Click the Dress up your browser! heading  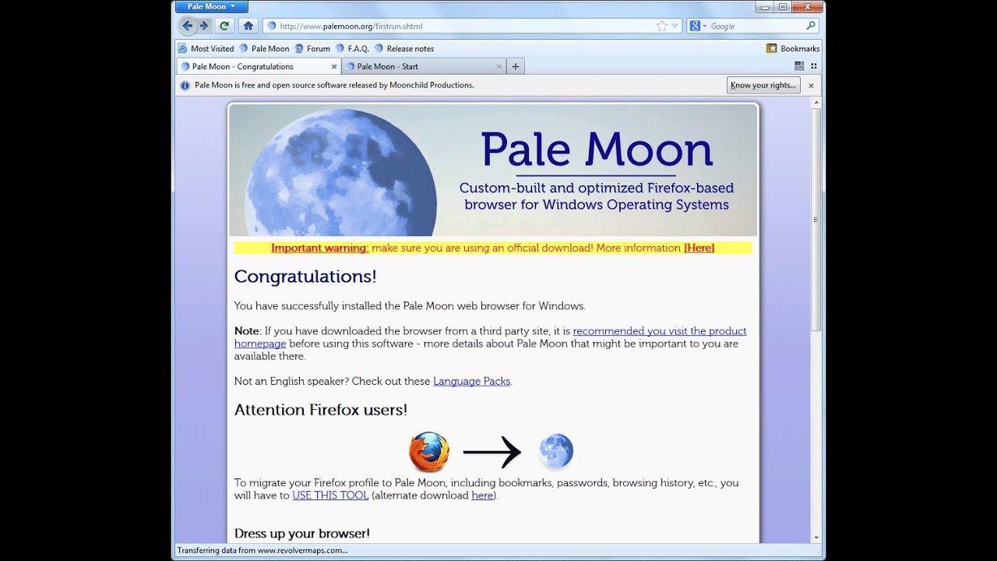302,534
